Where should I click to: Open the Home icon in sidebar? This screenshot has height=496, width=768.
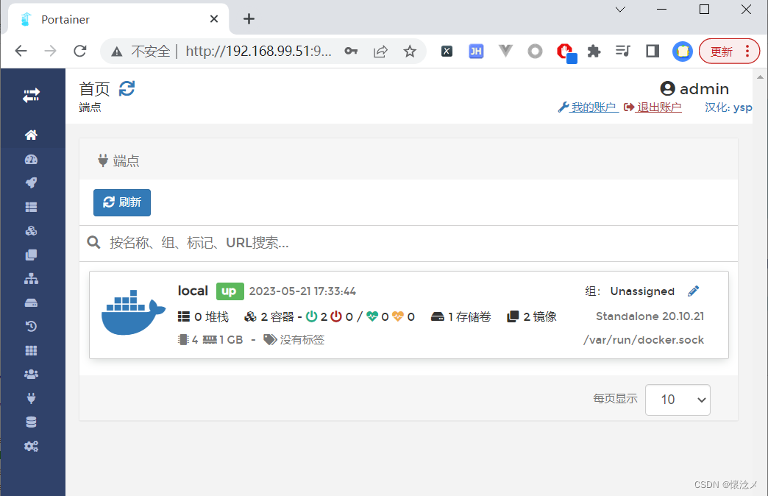(x=31, y=135)
